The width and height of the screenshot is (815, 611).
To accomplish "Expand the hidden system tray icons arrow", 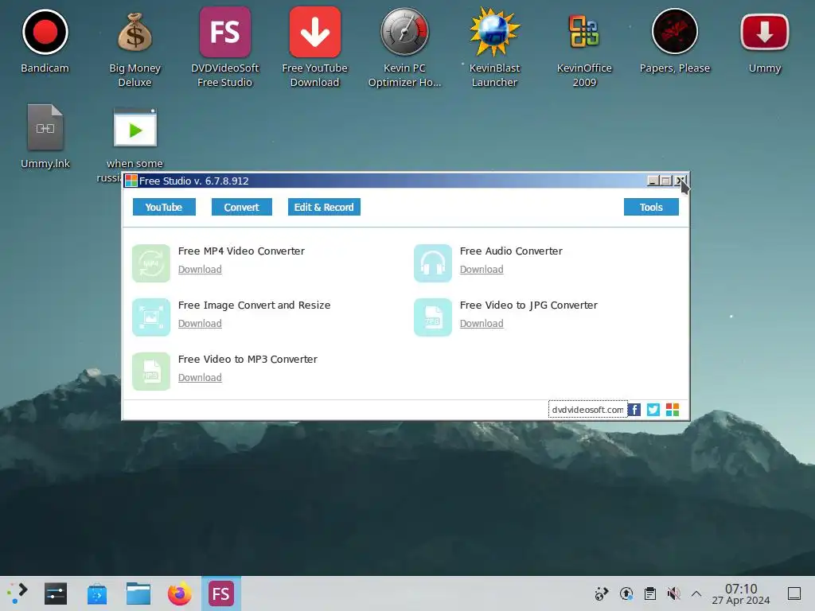I will point(696,593).
